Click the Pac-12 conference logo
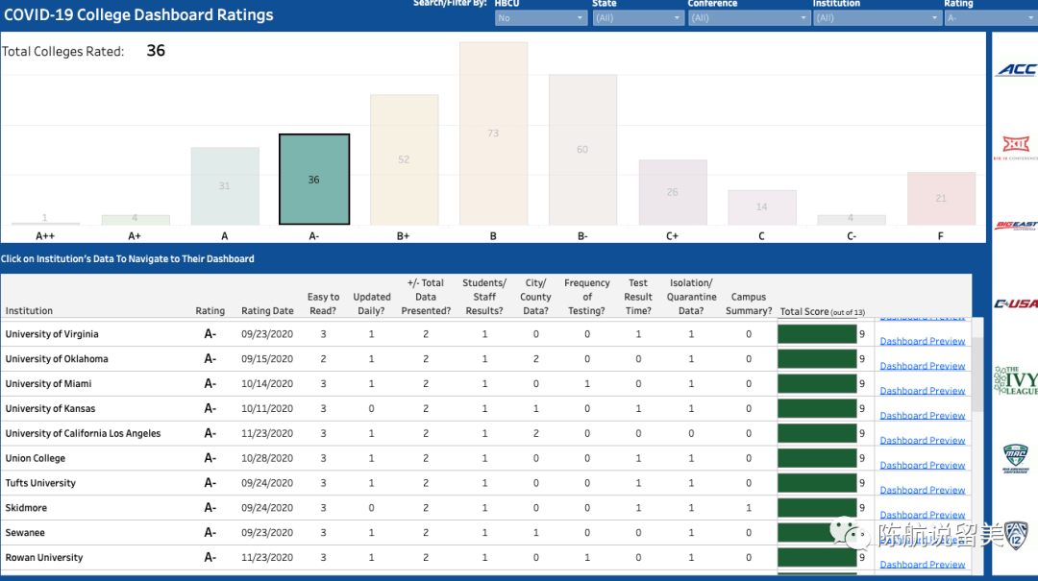The image size is (1038, 581). [x=1015, y=536]
